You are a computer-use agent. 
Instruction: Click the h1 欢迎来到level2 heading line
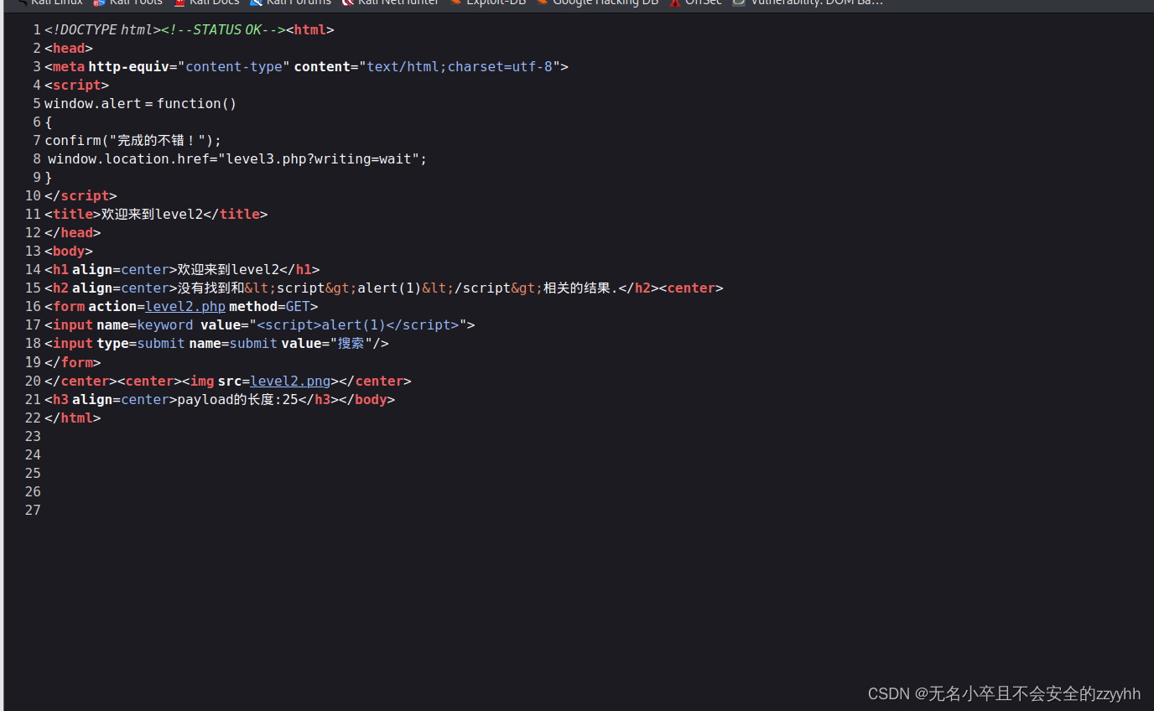coord(182,270)
